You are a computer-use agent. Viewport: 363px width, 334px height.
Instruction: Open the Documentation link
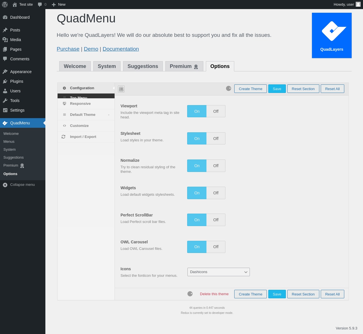[121, 49]
